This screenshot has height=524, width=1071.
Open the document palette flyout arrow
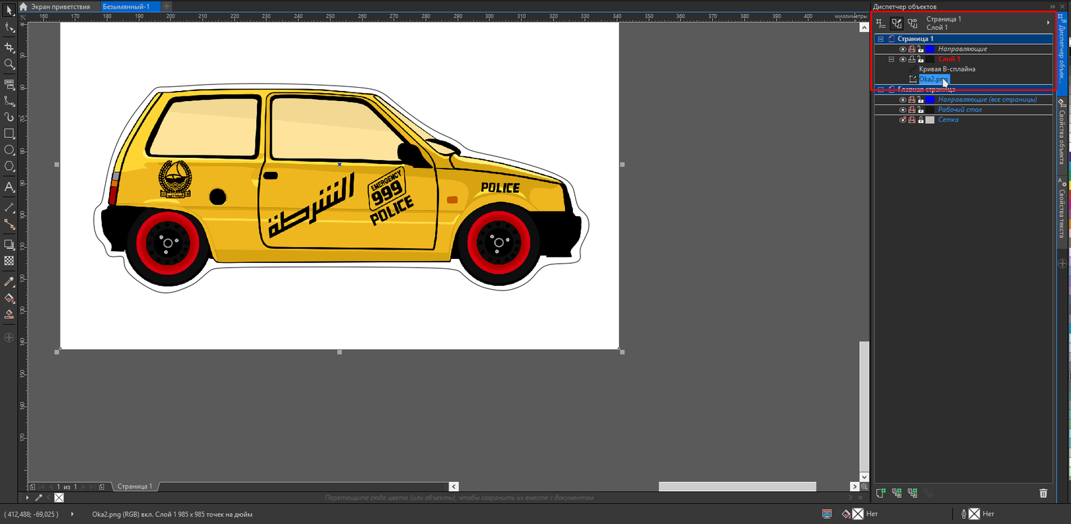coord(27,497)
